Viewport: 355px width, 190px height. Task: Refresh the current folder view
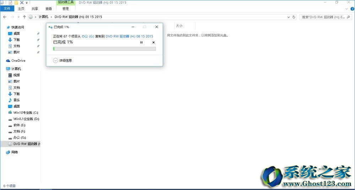point(294,17)
